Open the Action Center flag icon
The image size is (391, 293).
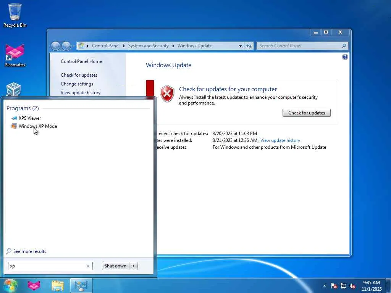pyautogui.click(x=334, y=286)
